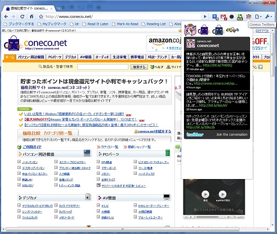Viewport: 277px width, 234px height.
Task: Select the 価格比較サイト coneco browser tab
Action: pos(29,8)
